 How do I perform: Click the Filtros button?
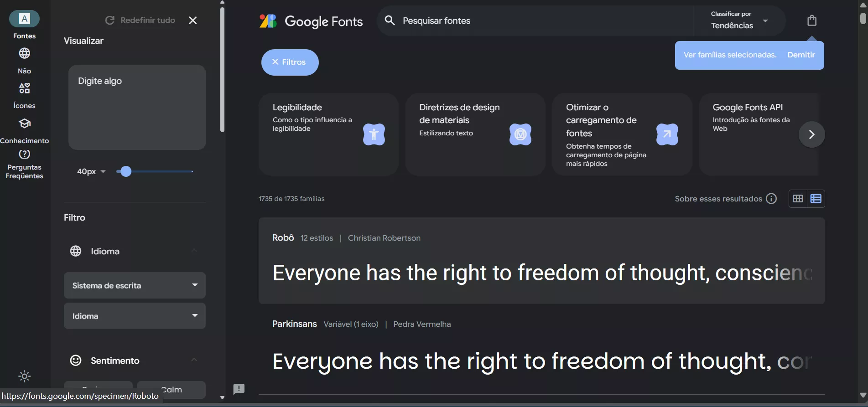[290, 62]
